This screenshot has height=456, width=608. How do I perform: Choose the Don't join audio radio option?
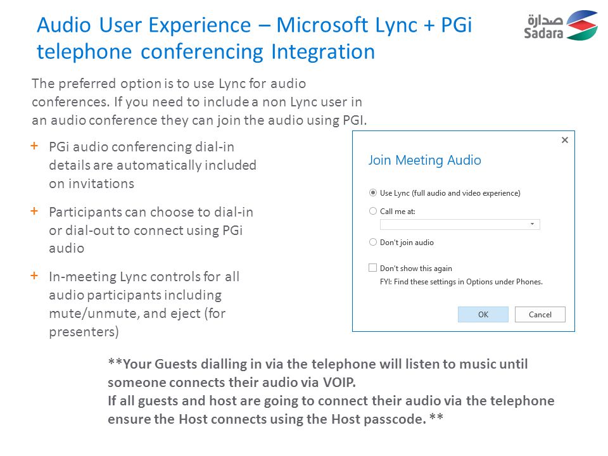(x=372, y=242)
